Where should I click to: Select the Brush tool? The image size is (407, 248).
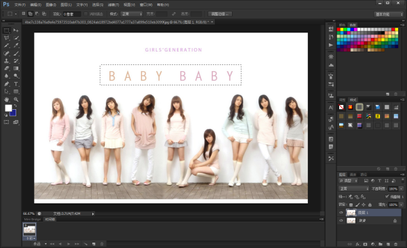16,54
